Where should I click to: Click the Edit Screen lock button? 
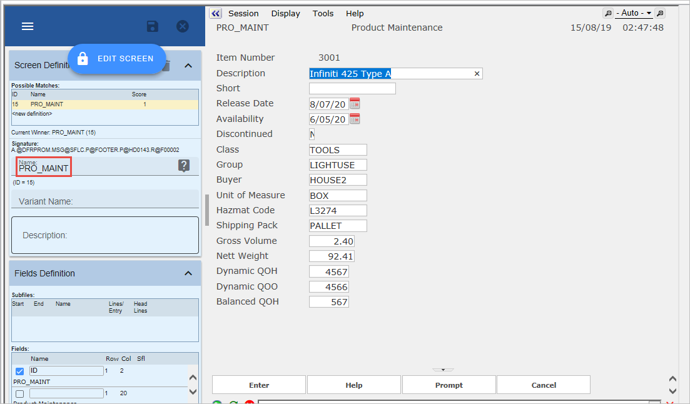point(116,59)
